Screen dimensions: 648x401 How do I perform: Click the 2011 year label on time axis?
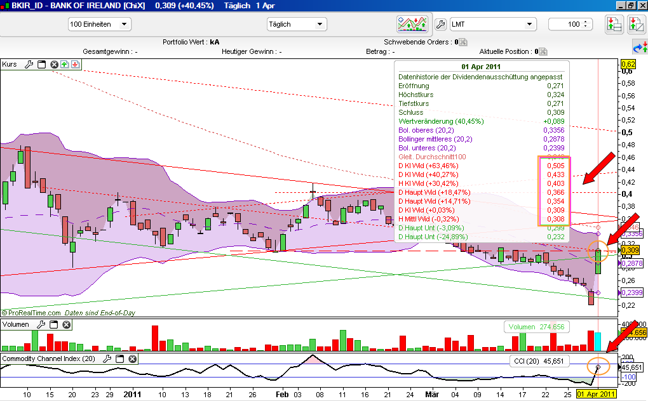coord(132,395)
